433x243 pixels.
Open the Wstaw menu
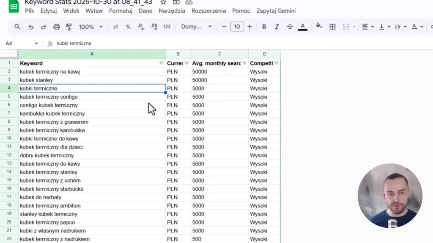click(x=94, y=11)
